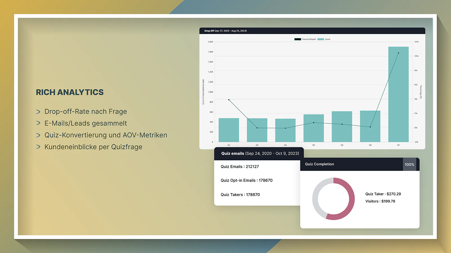The height and width of the screenshot is (253, 451).
Task: Click the Quiz Completion header title
Action: [319, 164]
